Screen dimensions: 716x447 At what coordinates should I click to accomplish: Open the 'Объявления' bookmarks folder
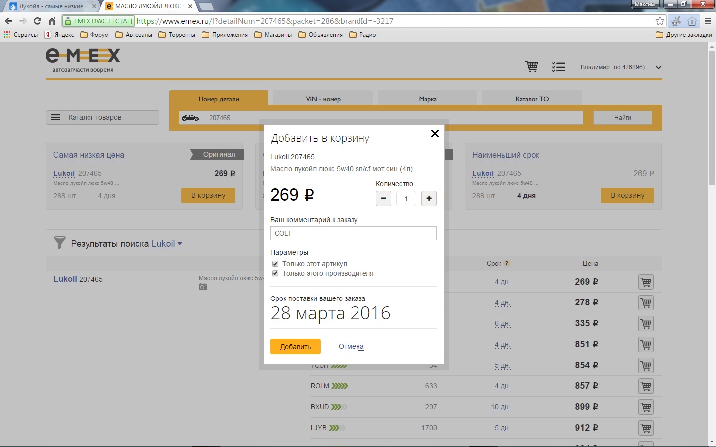[321, 35]
